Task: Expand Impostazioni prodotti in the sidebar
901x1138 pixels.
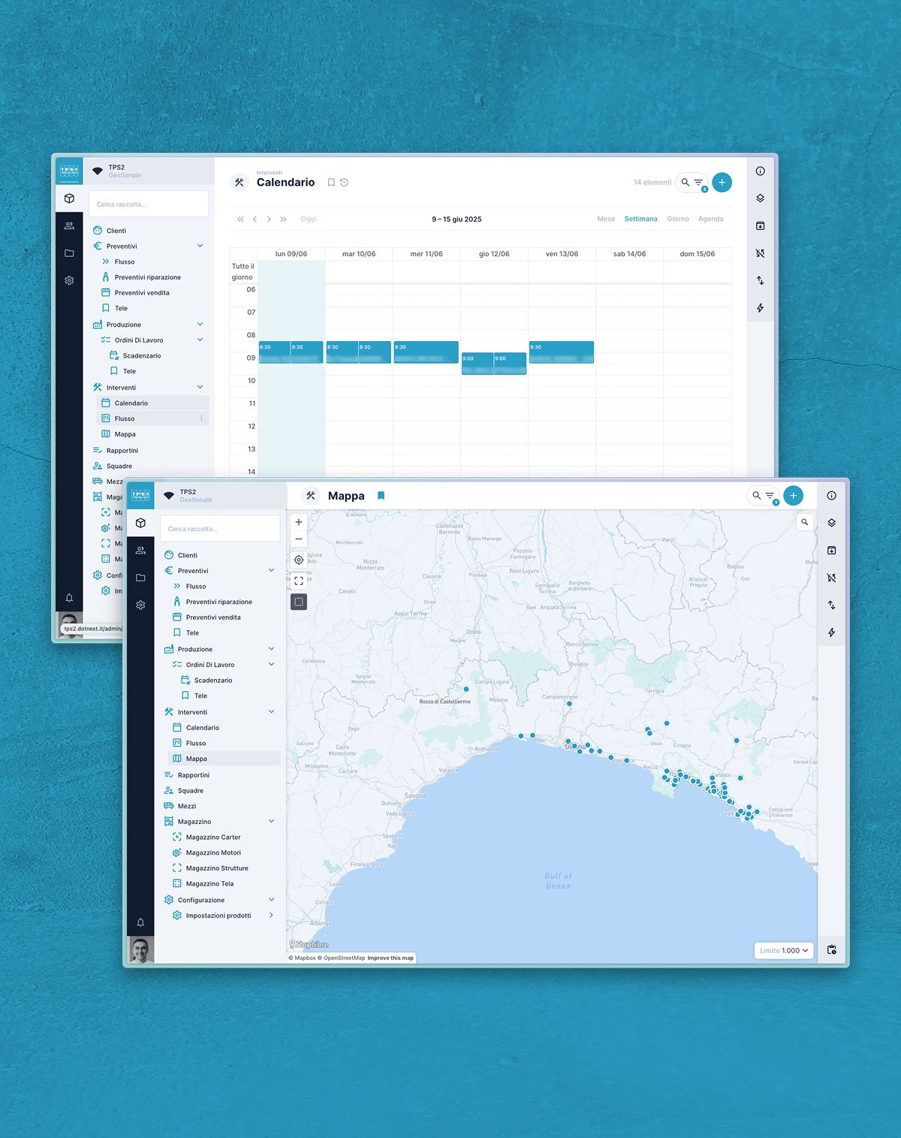Action: click(x=271, y=916)
